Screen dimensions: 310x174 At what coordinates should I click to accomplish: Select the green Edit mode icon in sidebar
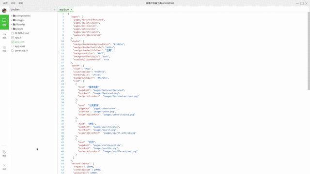click(x=4, y=22)
